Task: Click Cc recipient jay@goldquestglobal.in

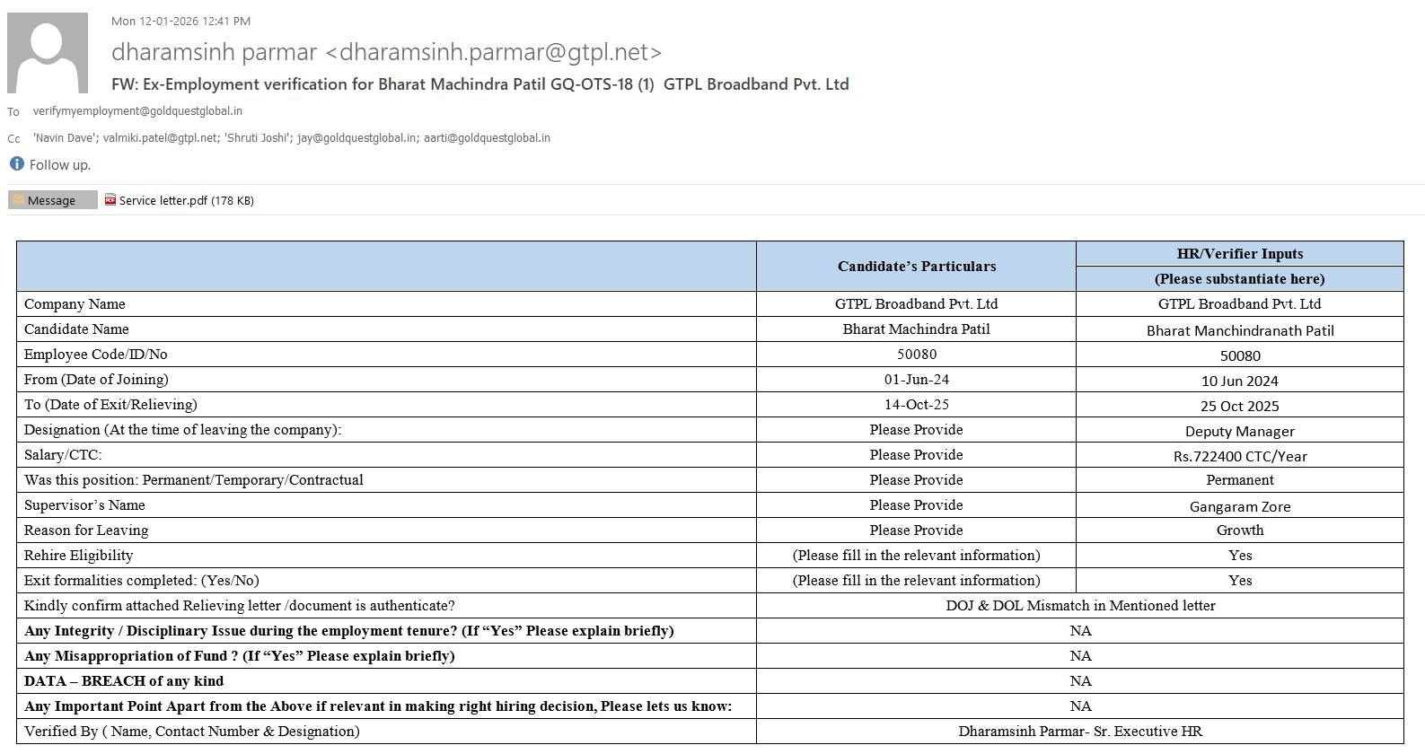Action: point(357,138)
